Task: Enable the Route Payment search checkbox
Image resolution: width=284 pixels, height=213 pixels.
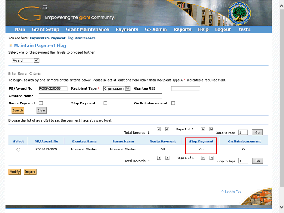Action: pyautogui.click(x=41, y=103)
